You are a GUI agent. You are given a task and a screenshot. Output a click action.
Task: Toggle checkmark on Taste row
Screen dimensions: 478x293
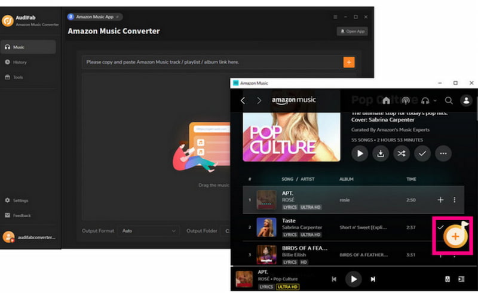tap(440, 227)
